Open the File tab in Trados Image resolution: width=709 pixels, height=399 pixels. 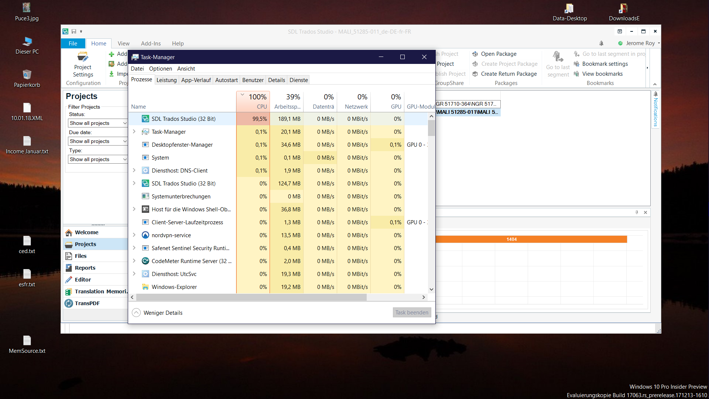(x=73, y=44)
